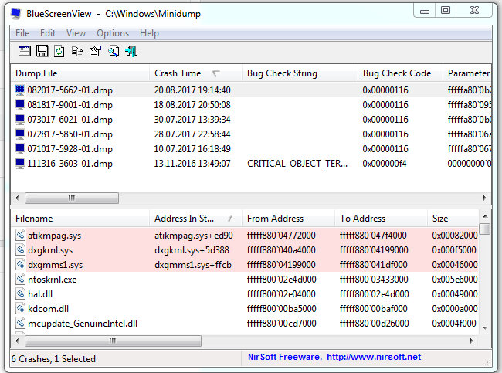This screenshot has width=502, height=373.
Task: Sort by the Dump File column header
Action: click(x=80, y=73)
